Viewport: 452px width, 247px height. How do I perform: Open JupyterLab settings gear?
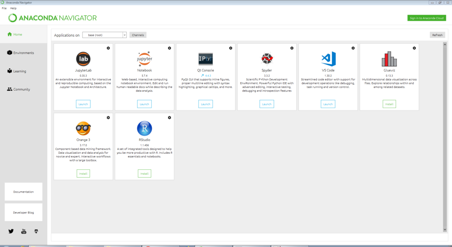[x=109, y=48]
